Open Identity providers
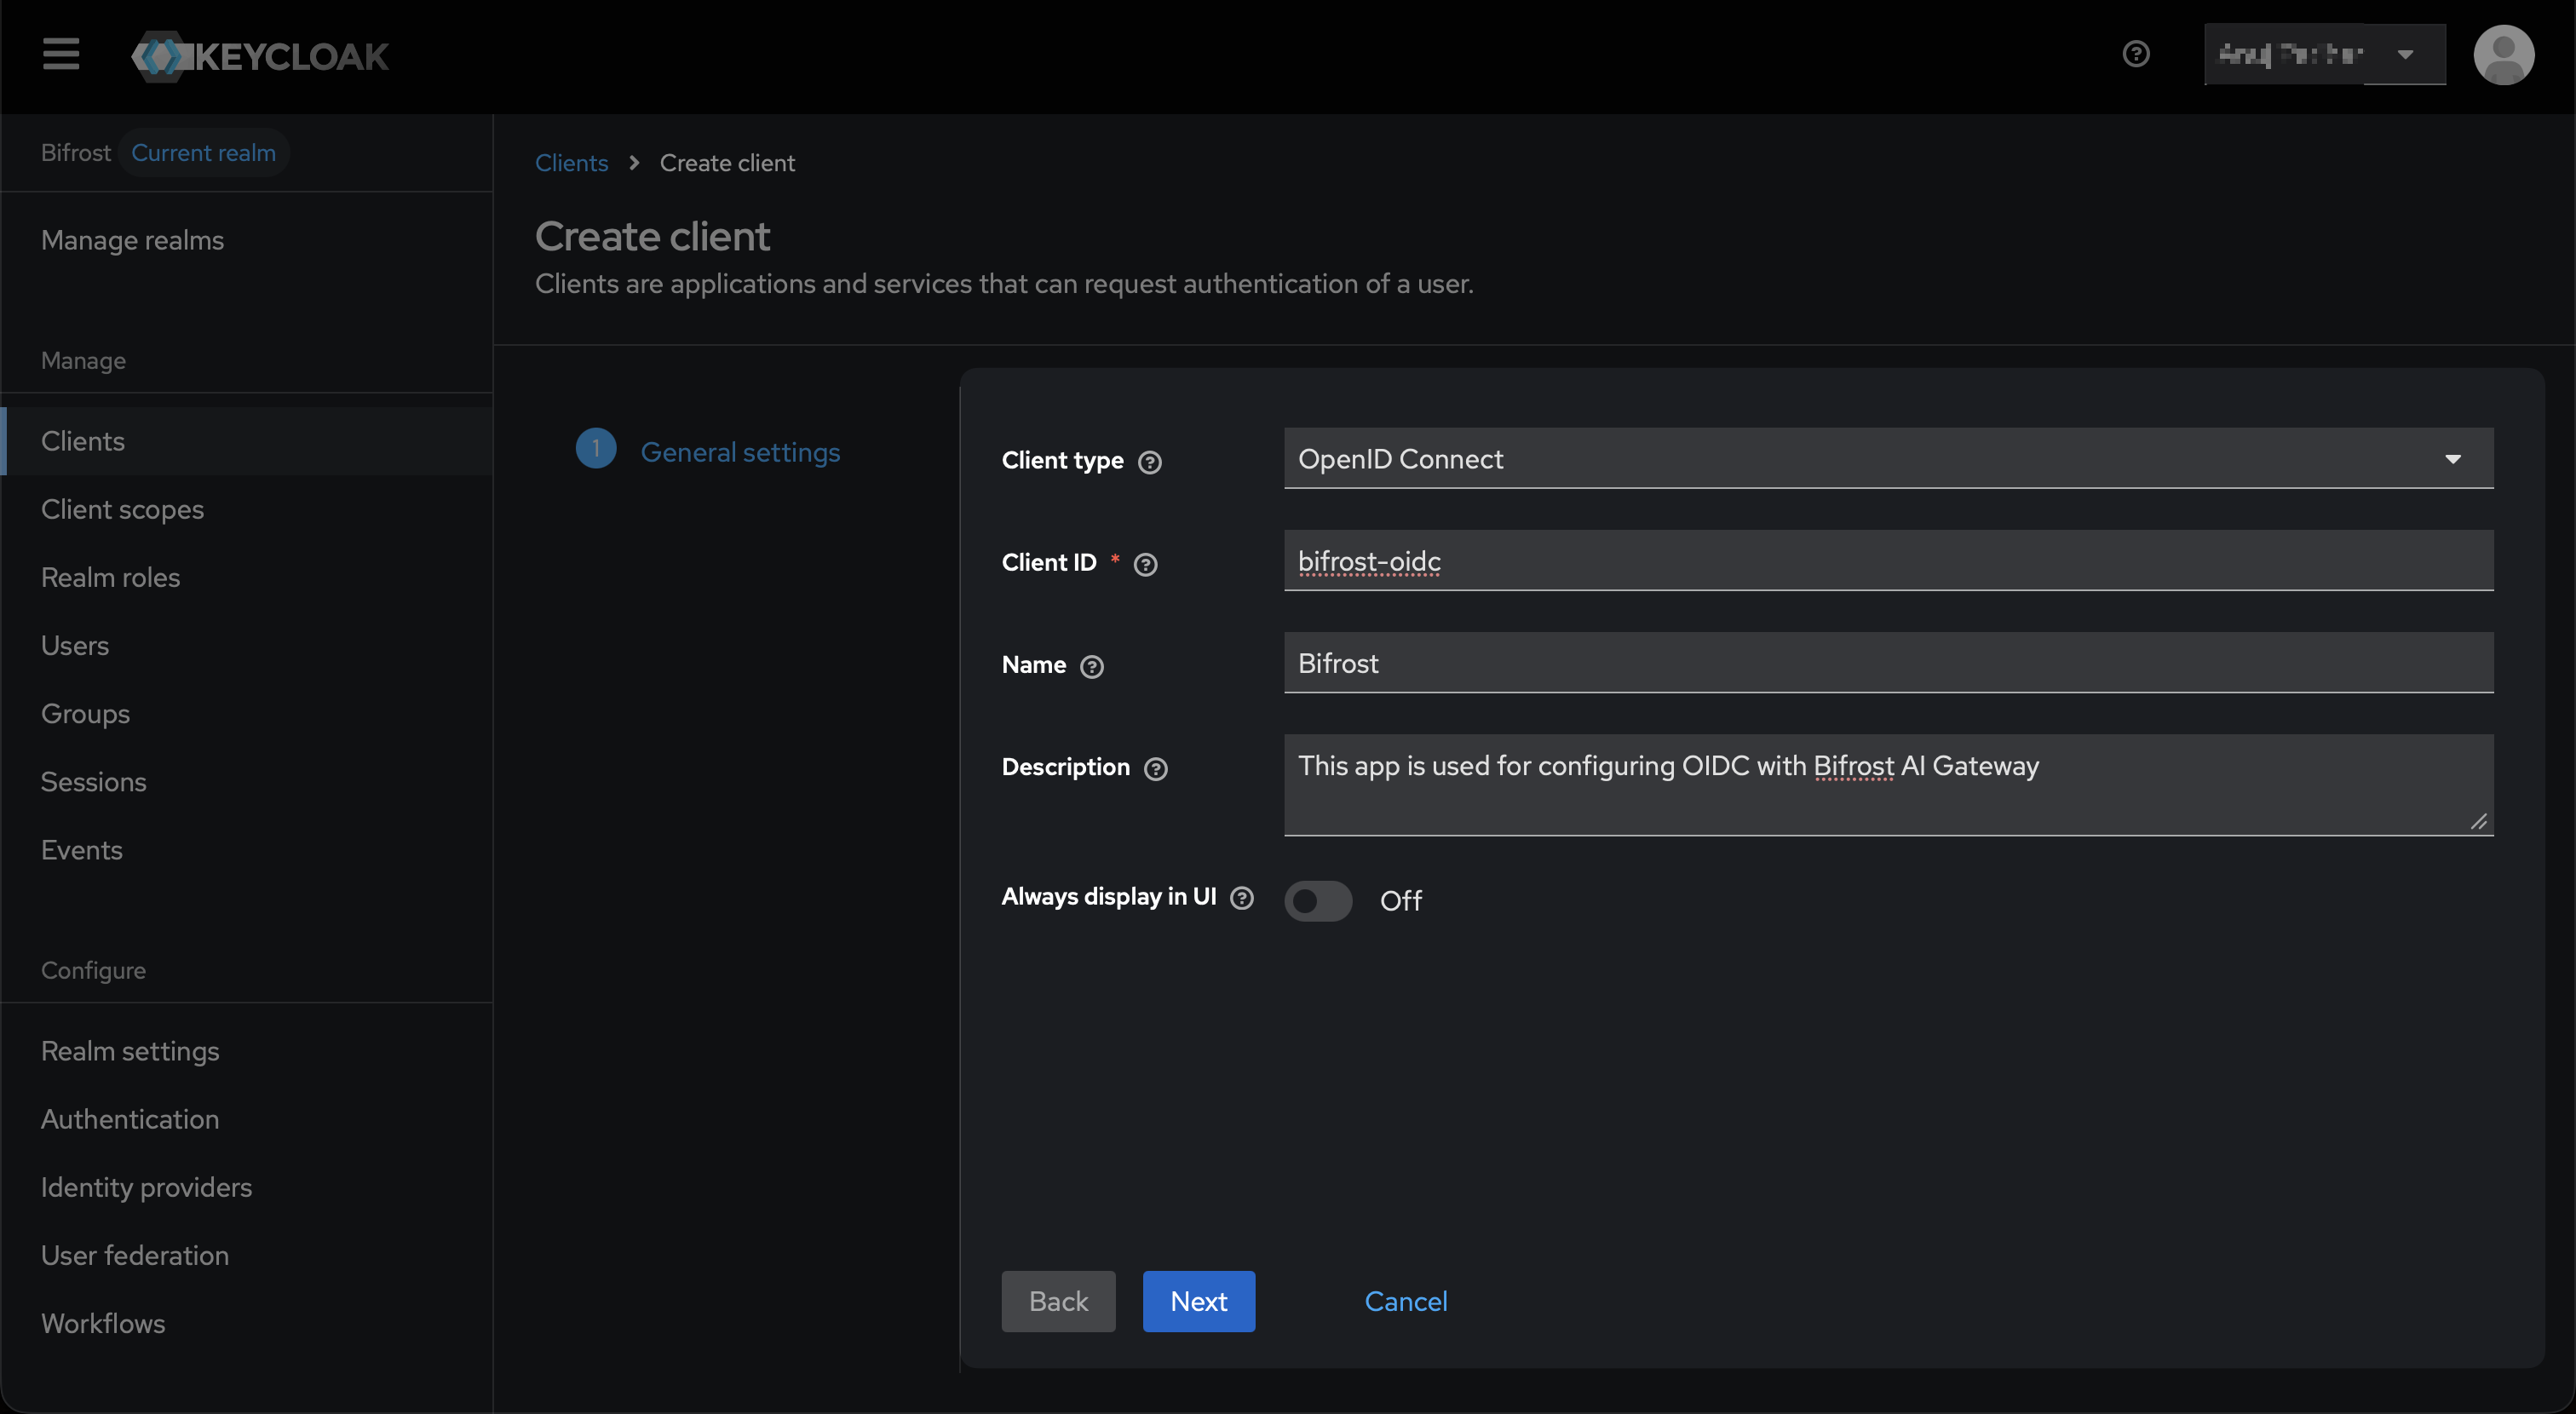Image resolution: width=2576 pixels, height=1414 pixels. [246, 1187]
